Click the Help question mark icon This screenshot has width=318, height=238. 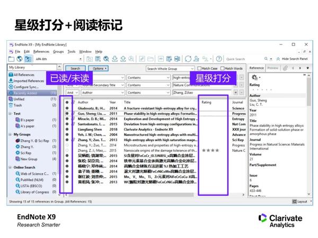coord(219,59)
